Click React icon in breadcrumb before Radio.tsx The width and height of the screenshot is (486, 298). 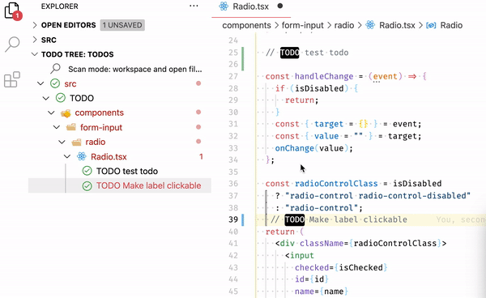370,25
